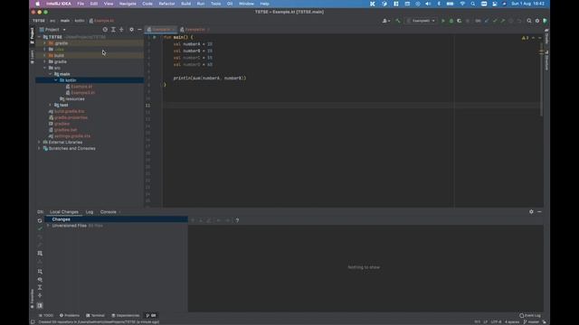Click Refresh icon in Git panel
Image resolution: width=579 pixels, height=325 pixels.
(40, 220)
